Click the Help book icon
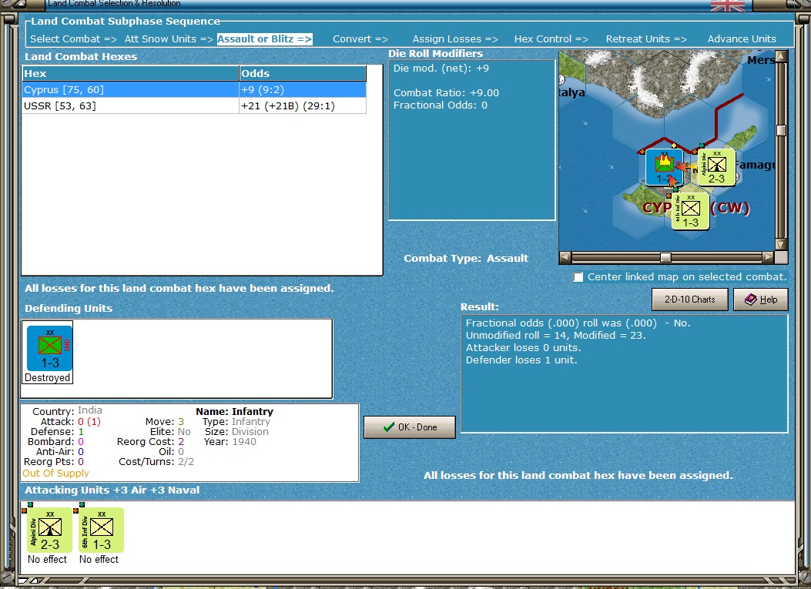This screenshot has height=589, width=811. [750, 300]
